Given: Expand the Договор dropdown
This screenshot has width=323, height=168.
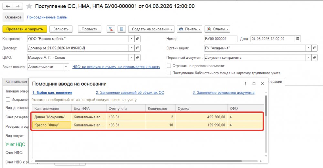Looking at the screenshot, I should pyautogui.click(x=132, y=48).
